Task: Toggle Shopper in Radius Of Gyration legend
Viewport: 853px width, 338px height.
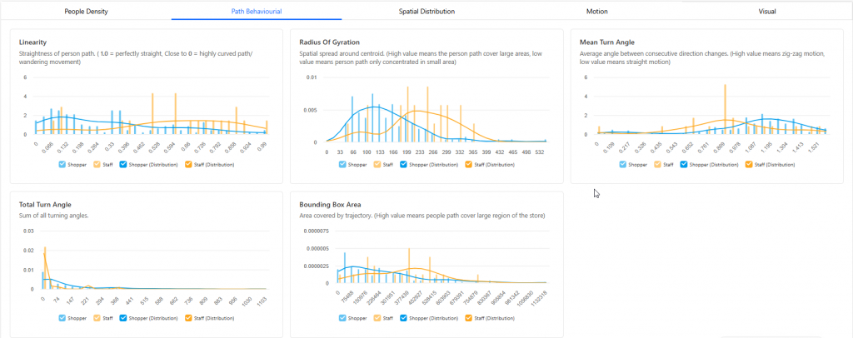Action: click(x=343, y=165)
